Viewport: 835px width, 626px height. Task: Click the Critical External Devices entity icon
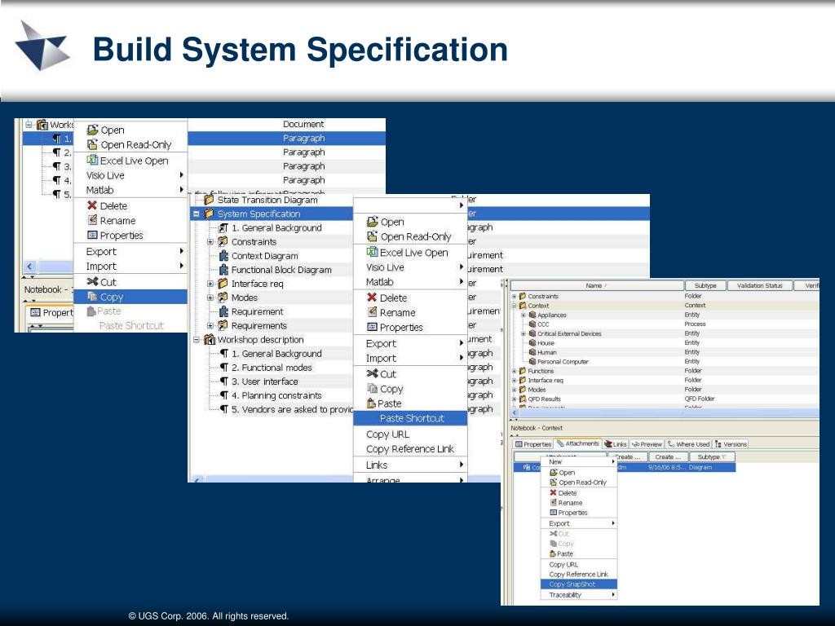532,333
